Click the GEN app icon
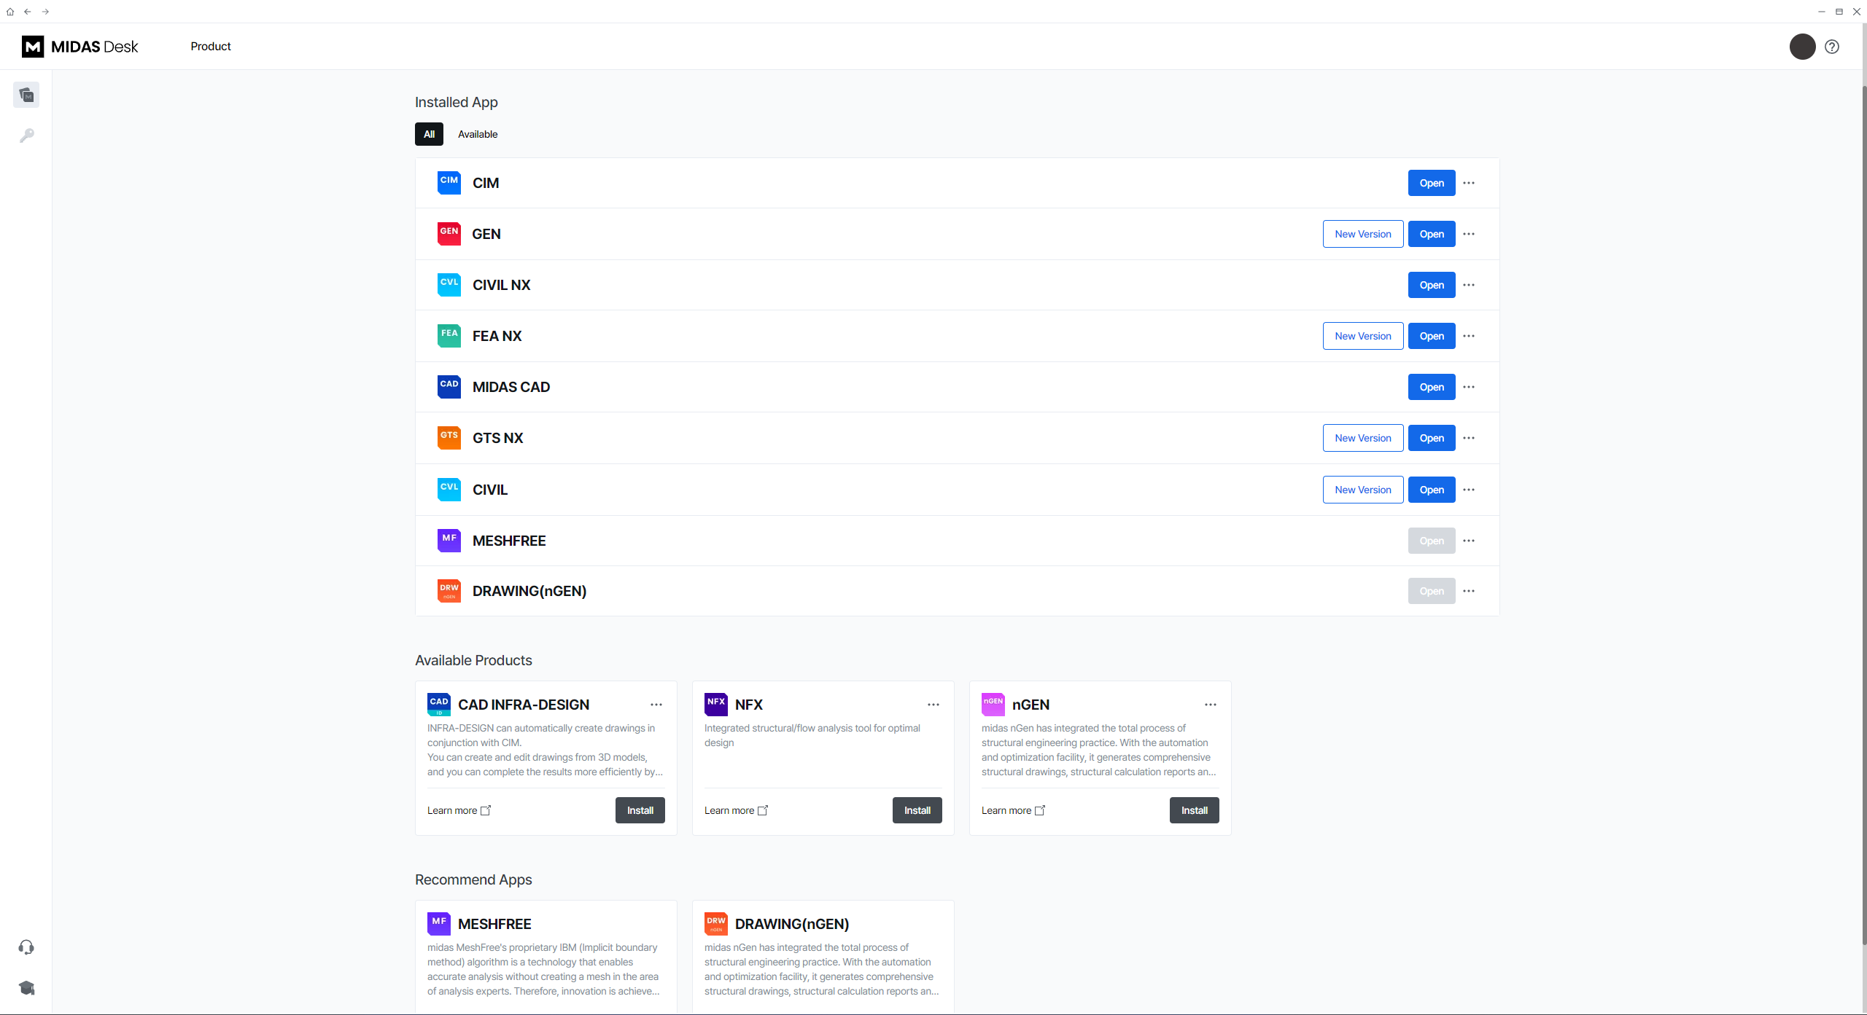Viewport: 1867px width, 1015px height. [449, 233]
